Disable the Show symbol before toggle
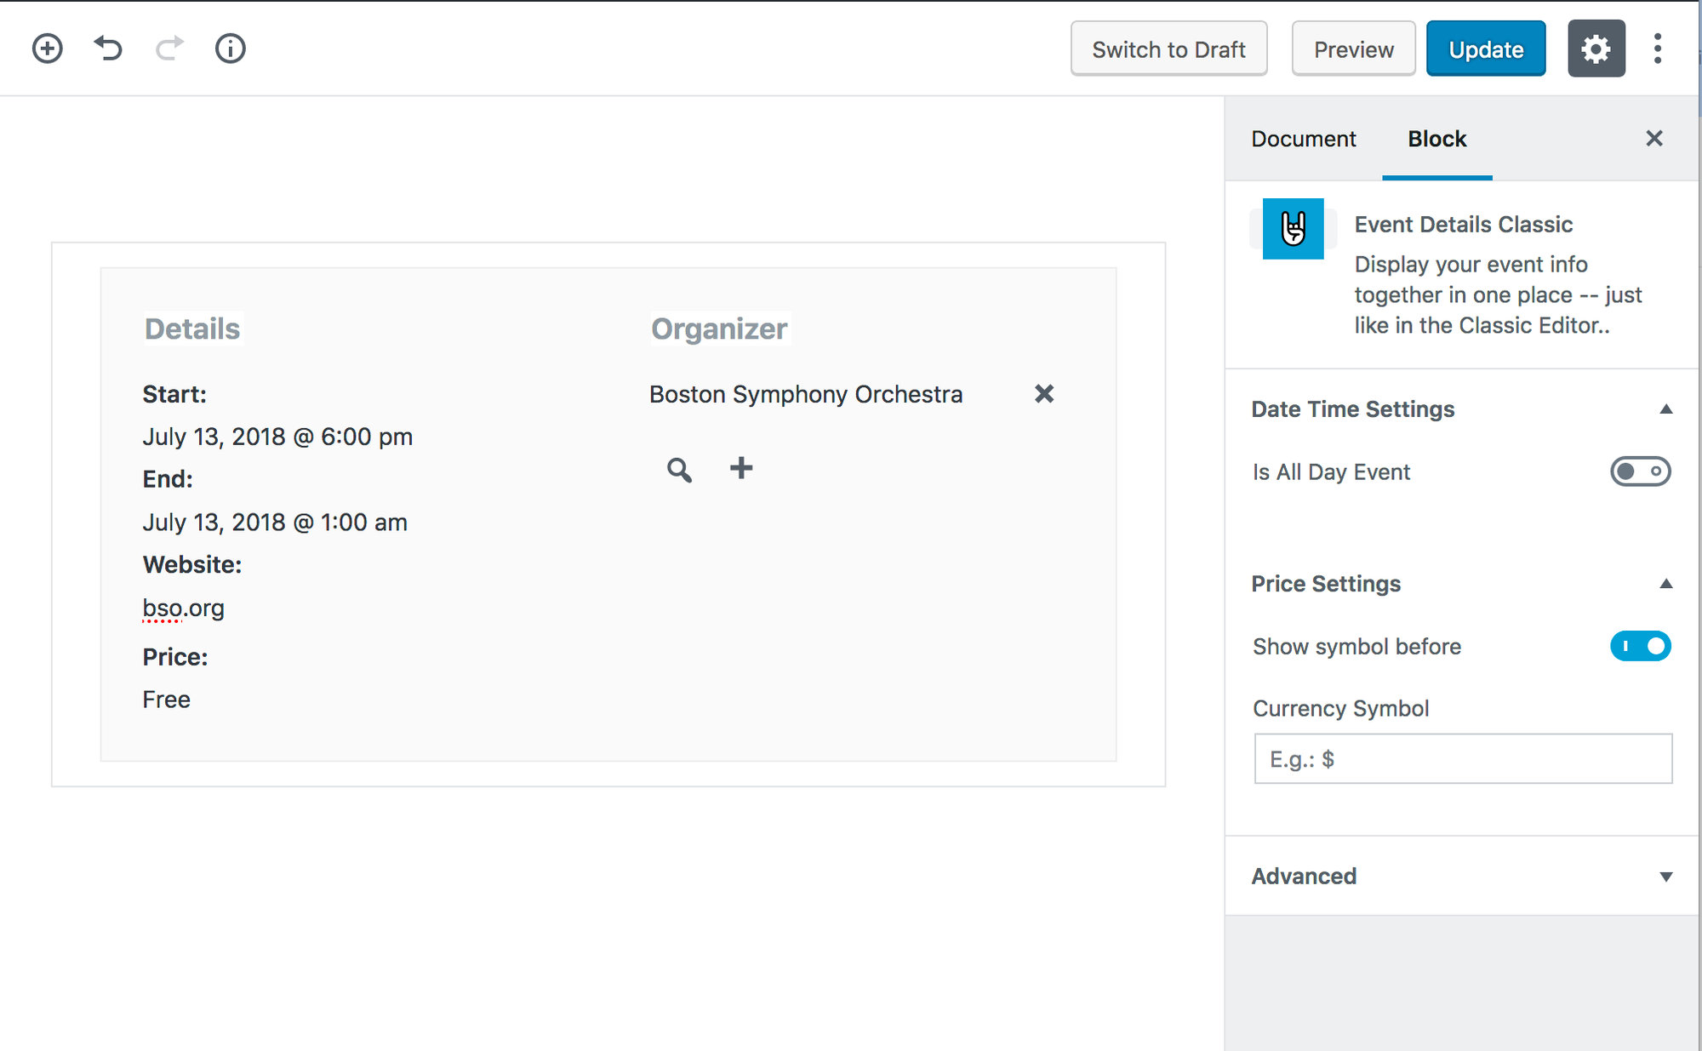1702x1051 pixels. point(1640,646)
